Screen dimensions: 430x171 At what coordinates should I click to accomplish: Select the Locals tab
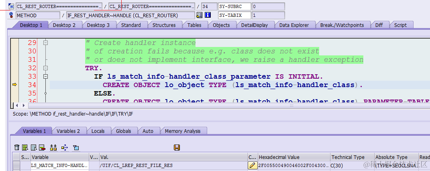click(98, 131)
